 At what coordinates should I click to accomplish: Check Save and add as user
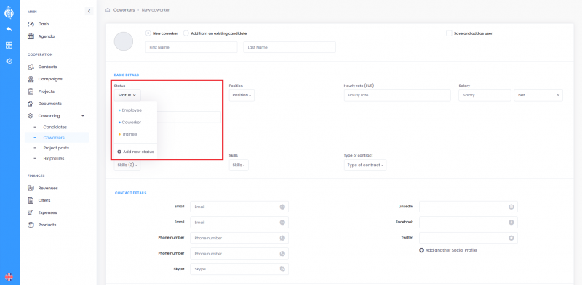(449, 33)
